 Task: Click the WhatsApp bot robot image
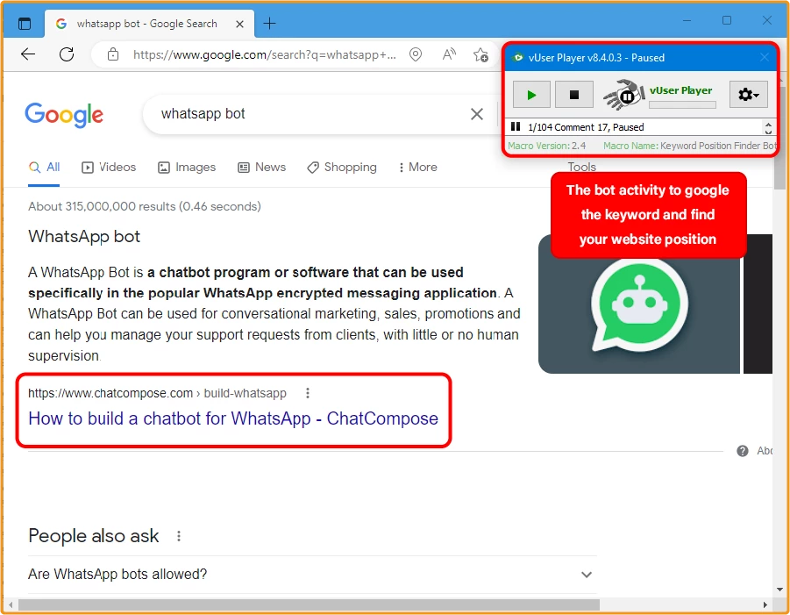(x=639, y=304)
